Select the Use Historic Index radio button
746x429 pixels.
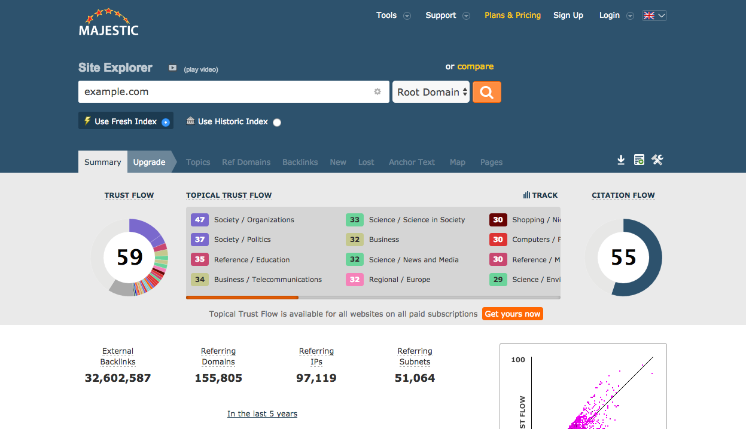pos(276,122)
